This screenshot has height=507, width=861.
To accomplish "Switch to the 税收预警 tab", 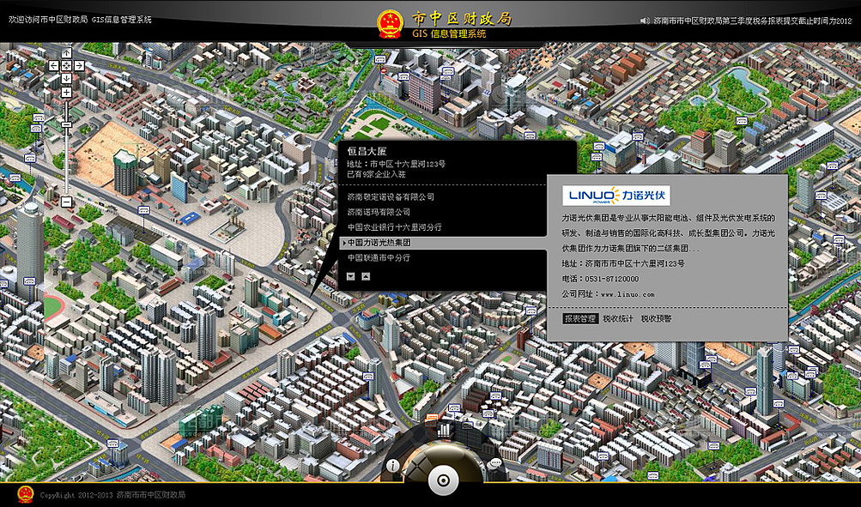I will coord(656,318).
